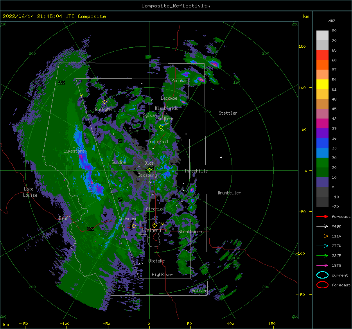This screenshot has width=352, height=329.
Task: Click the Innisfail city label
Action: 158,142
